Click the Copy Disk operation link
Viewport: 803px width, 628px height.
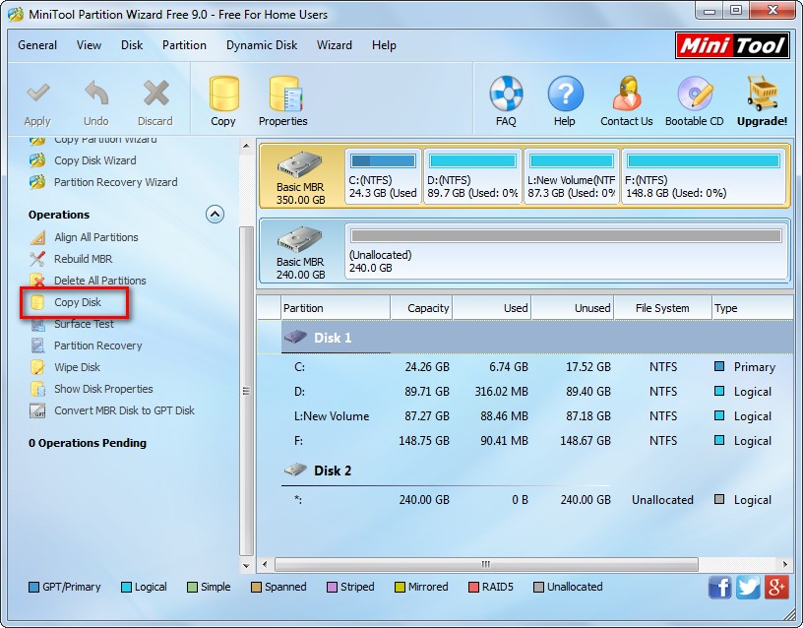(x=78, y=302)
